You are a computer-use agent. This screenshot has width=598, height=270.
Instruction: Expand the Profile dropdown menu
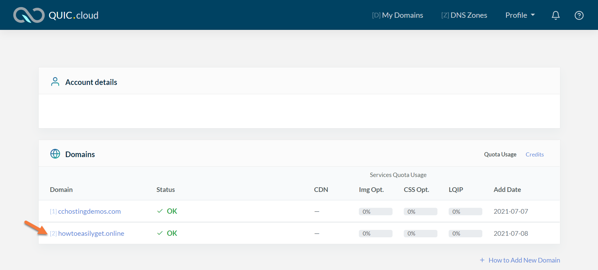520,15
